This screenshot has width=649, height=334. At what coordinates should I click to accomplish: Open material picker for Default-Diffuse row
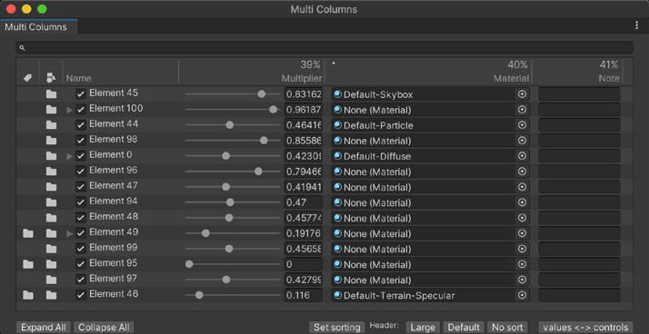pyautogui.click(x=522, y=156)
